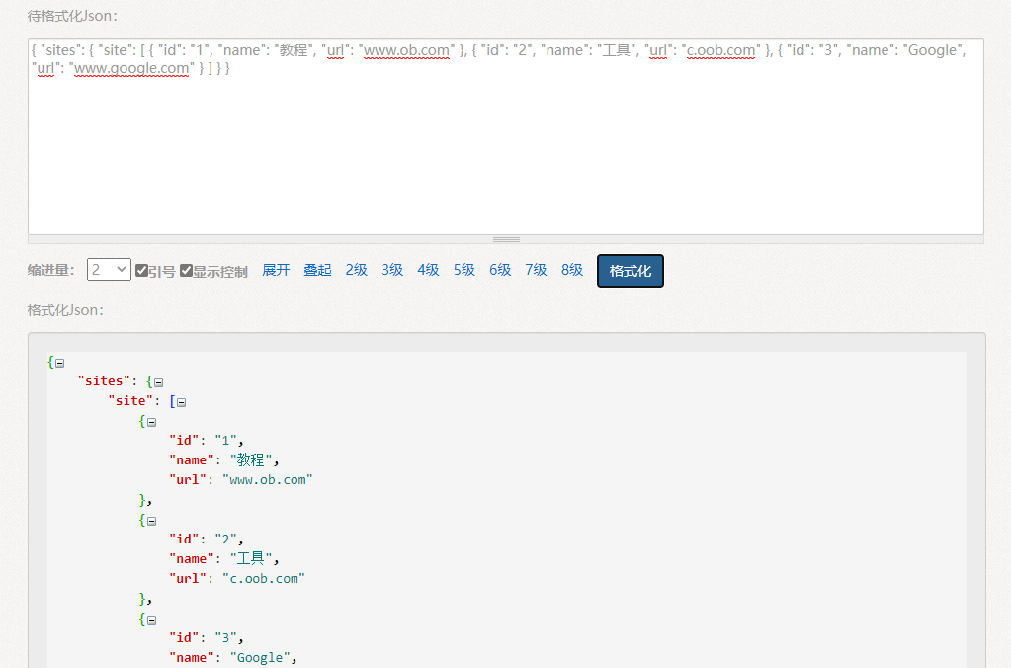This screenshot has height=668, width=1011.
Task: Click the textarea resize handle below the input
Action: tap(505, 239)
